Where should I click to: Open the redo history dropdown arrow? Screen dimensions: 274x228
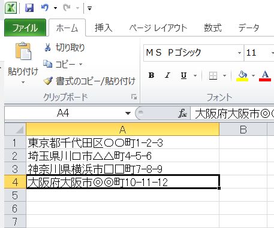pyautogui.click(x=78, y=8)
